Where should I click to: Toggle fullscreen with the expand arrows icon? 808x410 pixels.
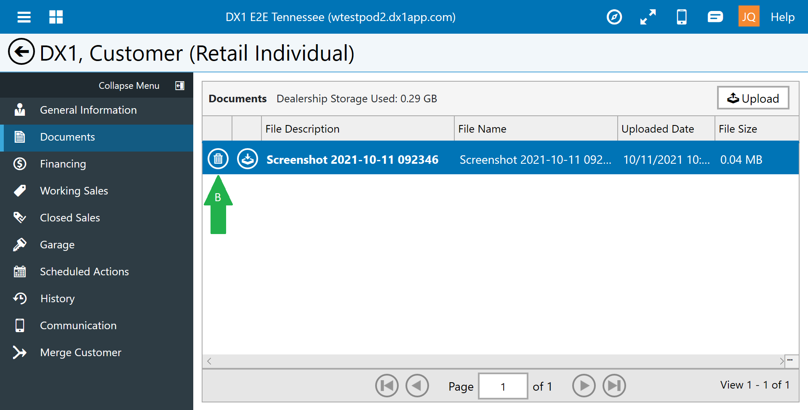pyautogui.click(x=648, y=17)
